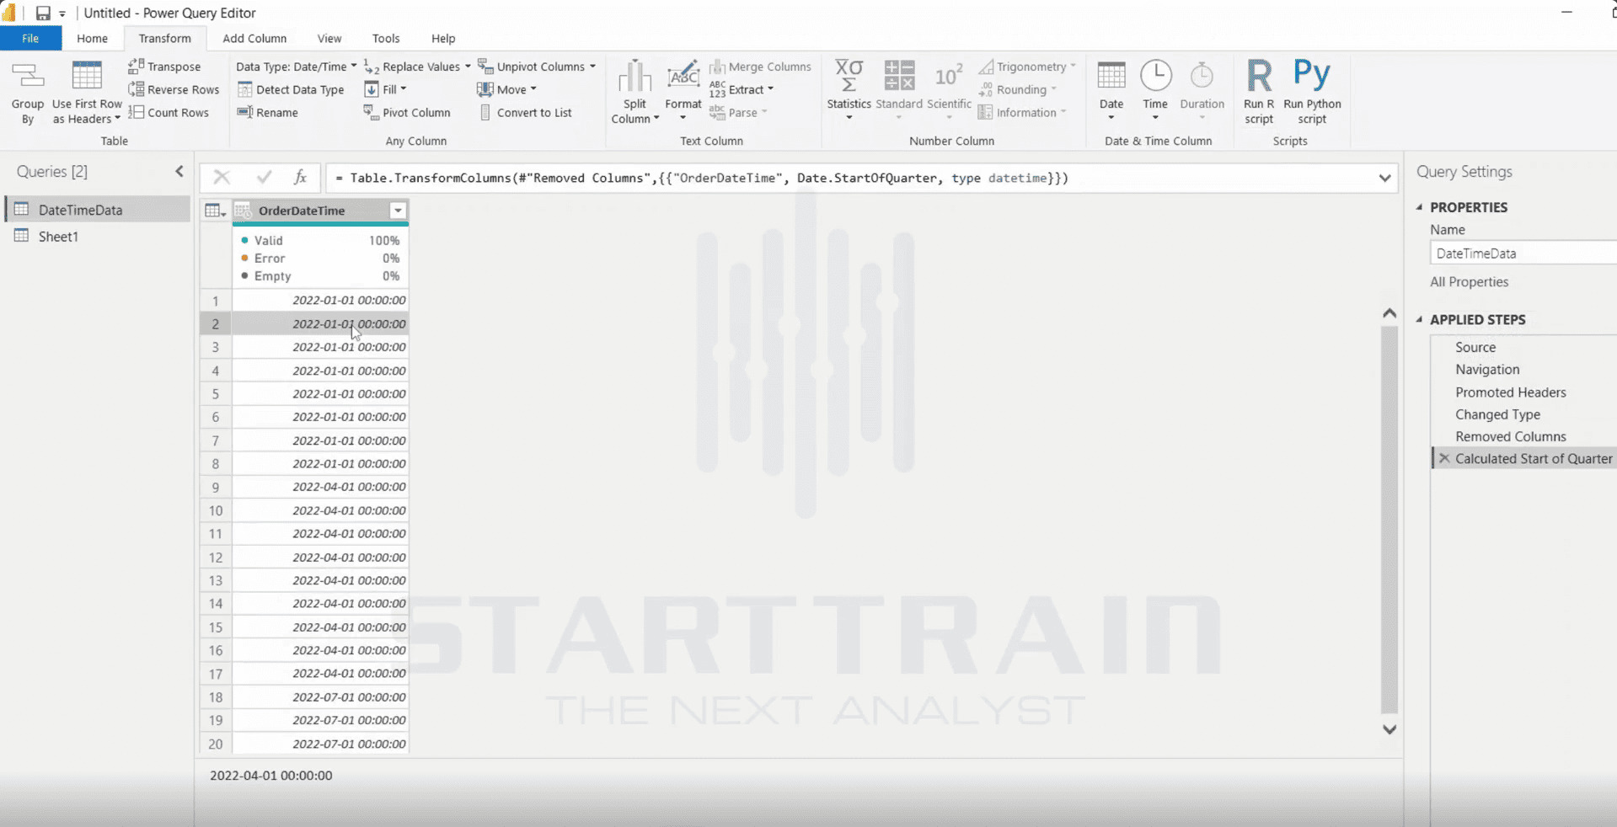The width and height of the screenshot is (1617, 827).
Task: Open the Split Column tool
Action: pyautogui.click(x=634, y=92)
